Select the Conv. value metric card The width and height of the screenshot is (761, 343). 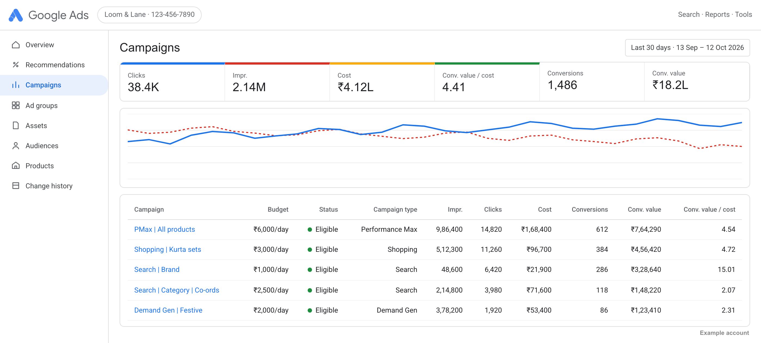(x=697, y=82)
